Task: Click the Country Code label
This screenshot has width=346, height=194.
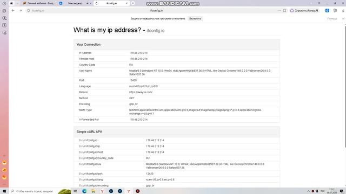Action: [87, 65]
